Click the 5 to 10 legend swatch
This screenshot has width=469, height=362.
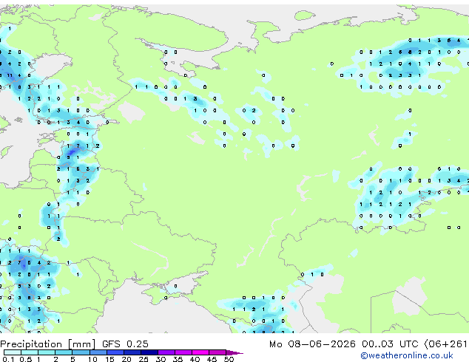pos(81,352)
